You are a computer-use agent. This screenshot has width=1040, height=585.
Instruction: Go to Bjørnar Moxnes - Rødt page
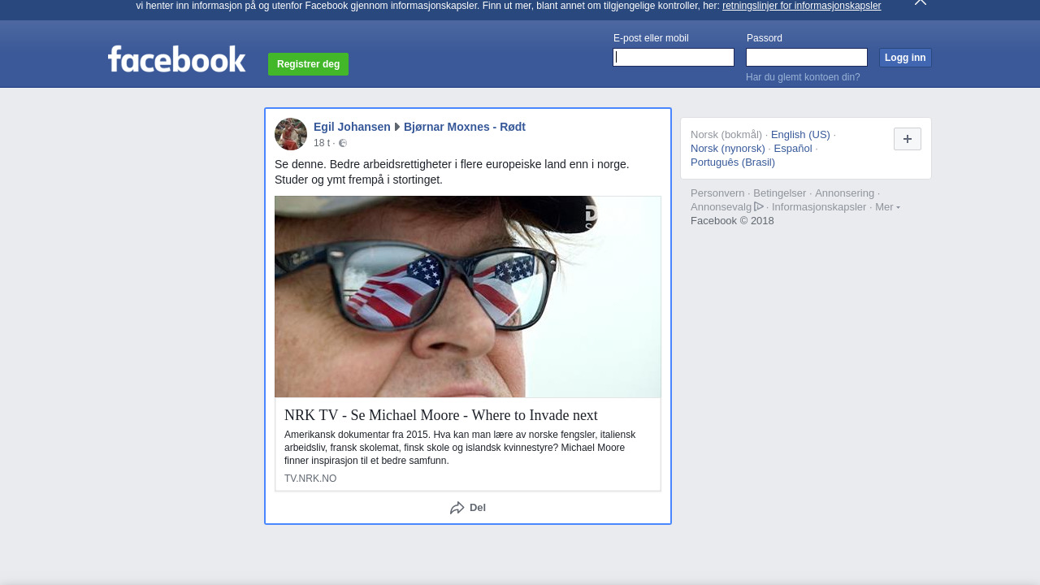[x=465, y=127]
